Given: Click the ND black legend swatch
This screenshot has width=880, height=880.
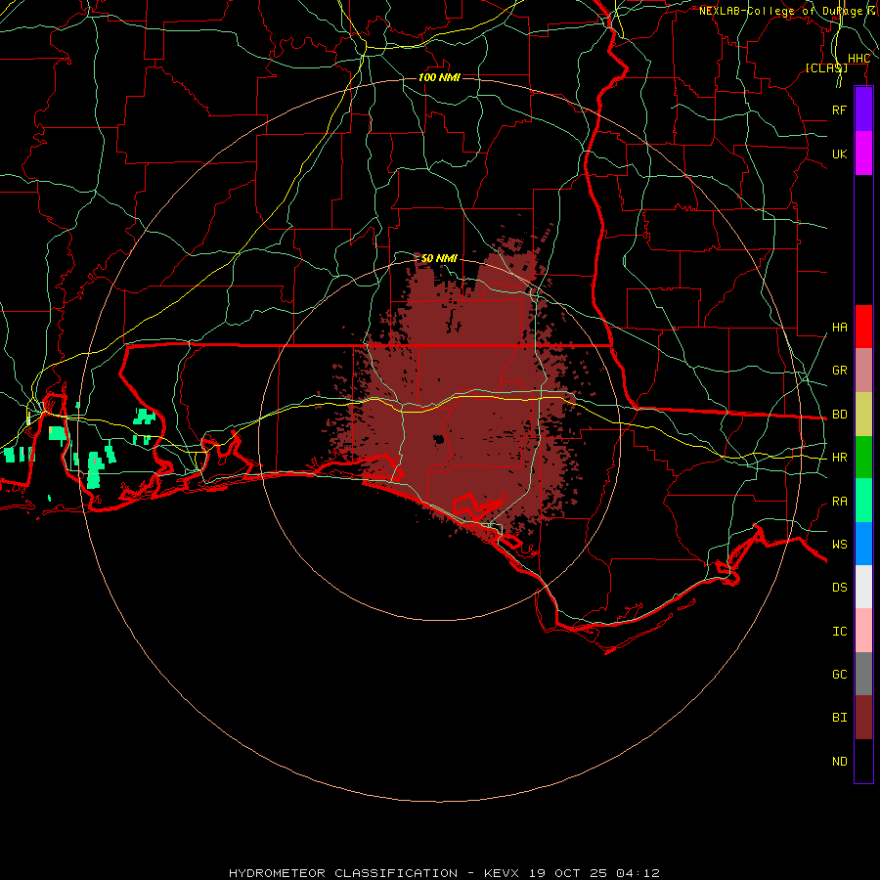Looking at the screenshot, I should 863,761.
